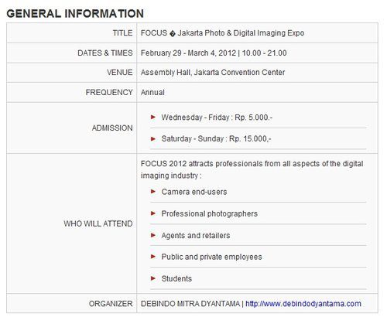Open the debindodyantama.com organizer link
387x317 pixels.
303,304
